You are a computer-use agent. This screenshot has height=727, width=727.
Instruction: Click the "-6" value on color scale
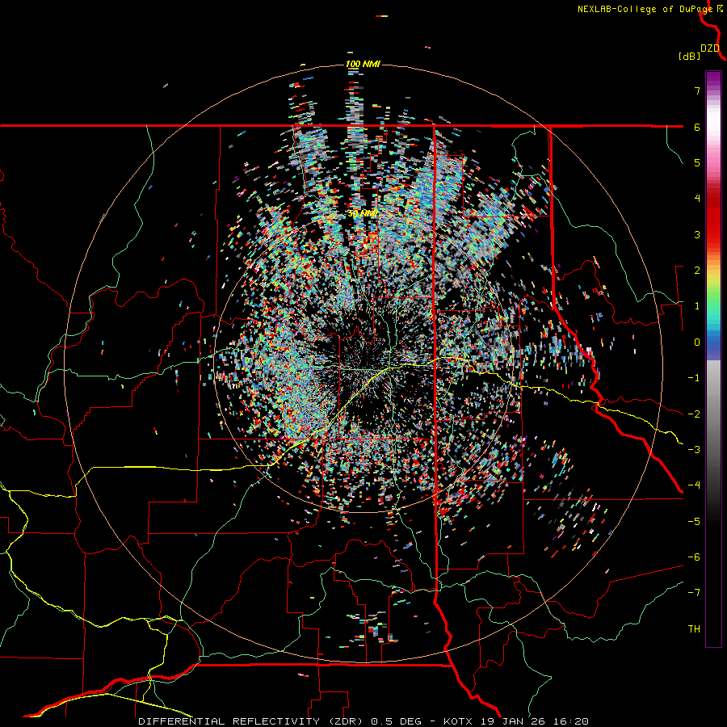(x=694, y=557)
